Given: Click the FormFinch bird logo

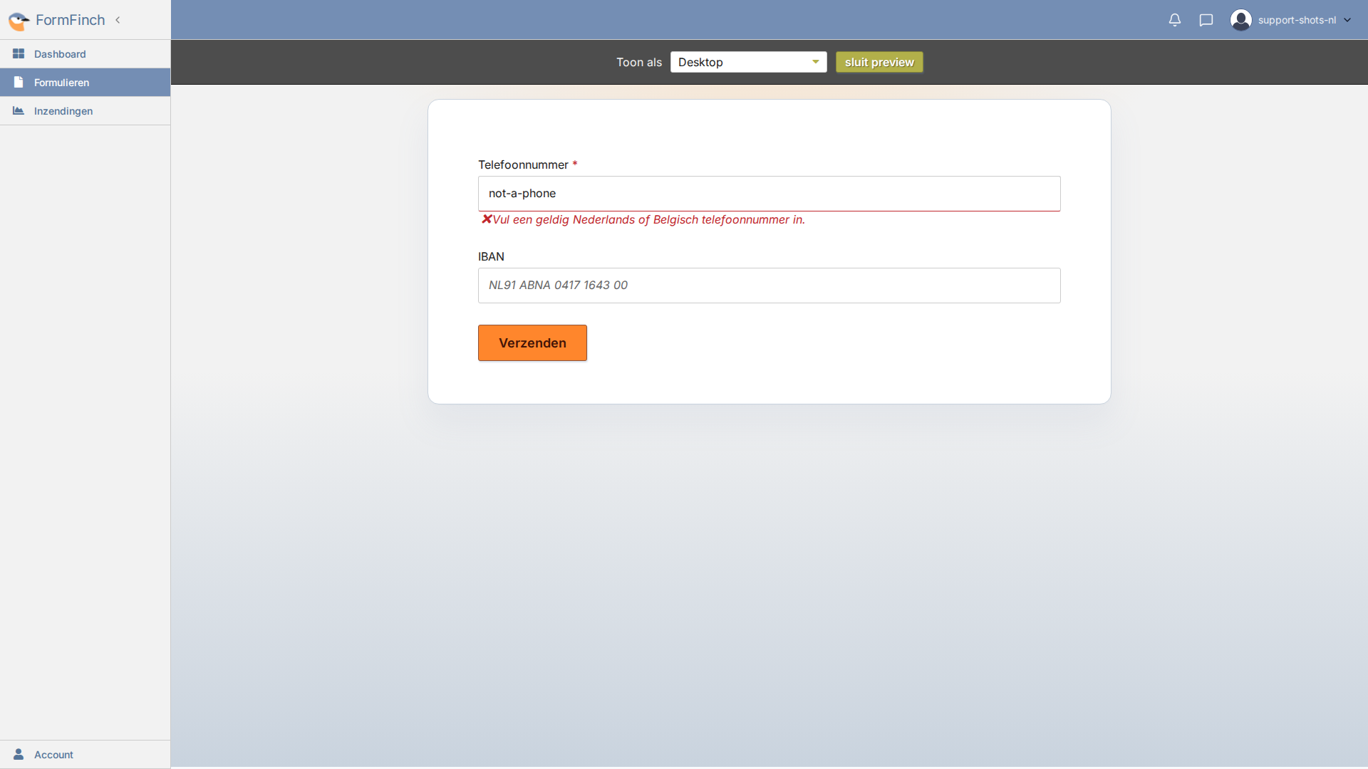Looking at the screenshot, I should click(19, 21).
